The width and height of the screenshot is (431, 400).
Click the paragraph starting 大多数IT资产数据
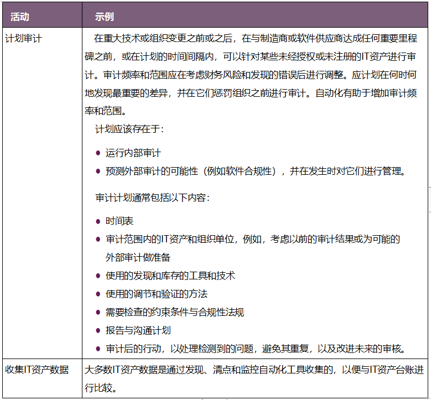[x=255, y=378]
